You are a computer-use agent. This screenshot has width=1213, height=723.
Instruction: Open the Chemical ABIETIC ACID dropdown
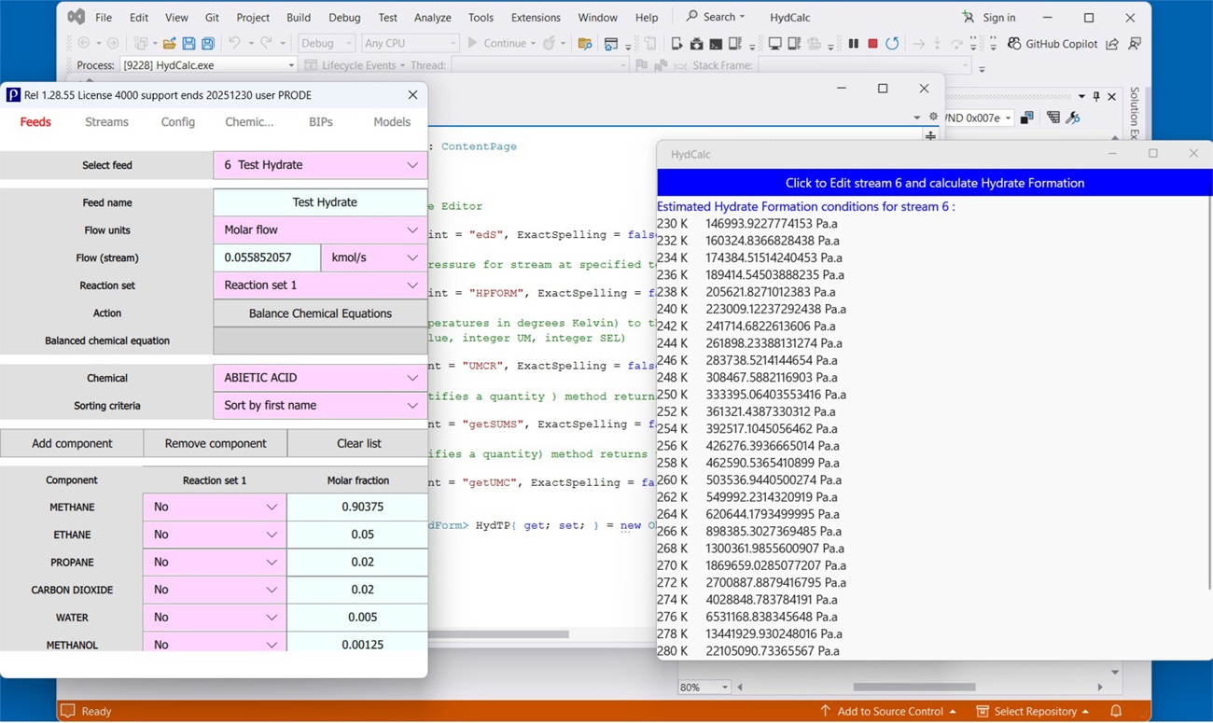point(320,378)
